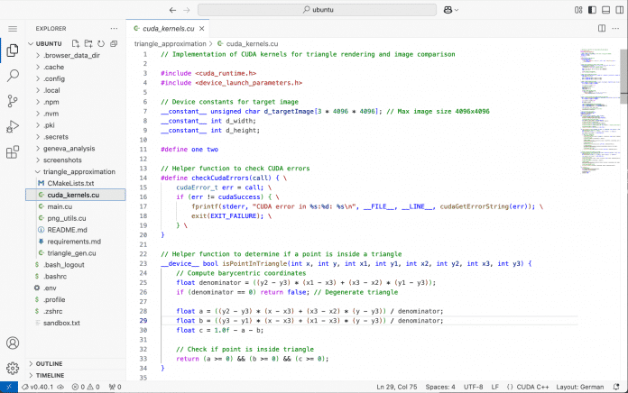Open editor more actions menu
The height and width of the screenshot is (393, 628).
coord(615,29)
